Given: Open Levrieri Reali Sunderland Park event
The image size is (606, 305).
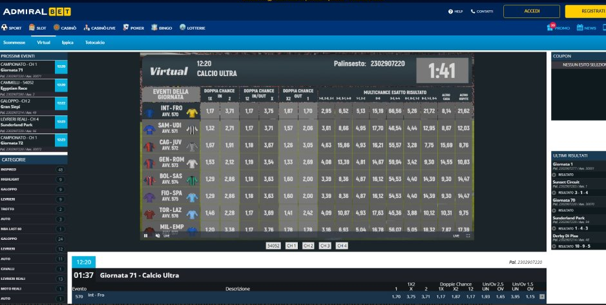Looking at the screenshot, I should coord(34,124).
